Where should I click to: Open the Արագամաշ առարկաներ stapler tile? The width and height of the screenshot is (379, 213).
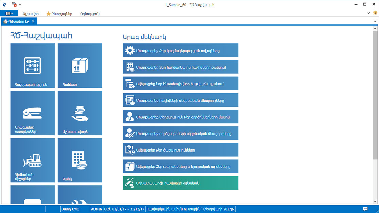[33, 113]
